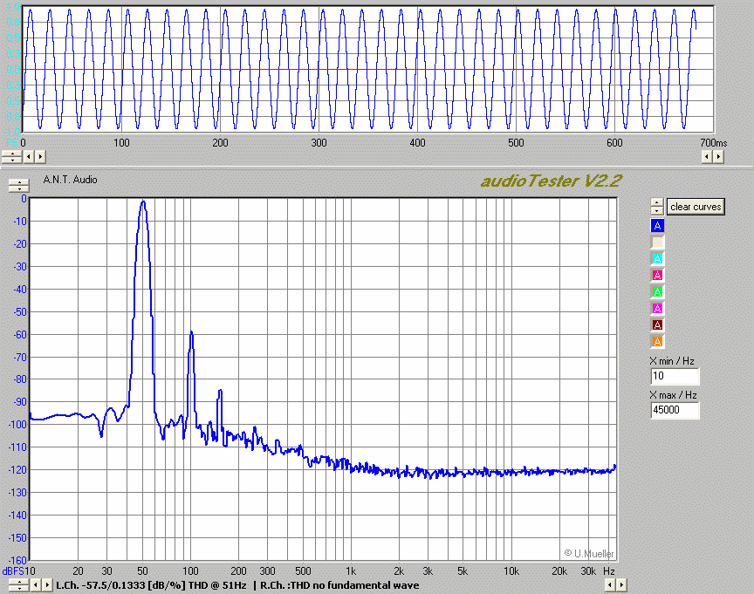Click the clear curves button
754x594 pixels.
(x=696, y=207)
